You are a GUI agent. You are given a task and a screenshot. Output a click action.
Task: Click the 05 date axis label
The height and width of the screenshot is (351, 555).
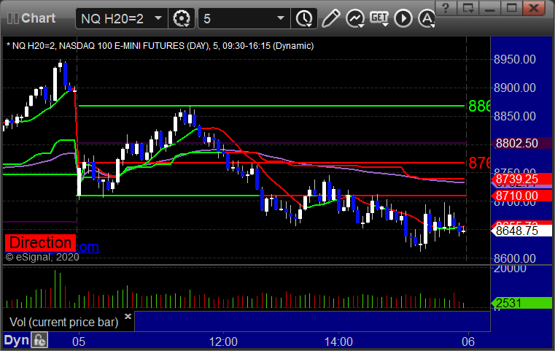[x=79, y=342]
